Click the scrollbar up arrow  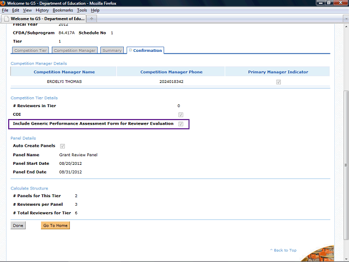coord(346,26)
